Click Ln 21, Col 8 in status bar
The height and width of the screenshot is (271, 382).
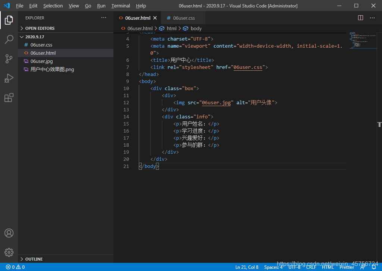(247, 267)
